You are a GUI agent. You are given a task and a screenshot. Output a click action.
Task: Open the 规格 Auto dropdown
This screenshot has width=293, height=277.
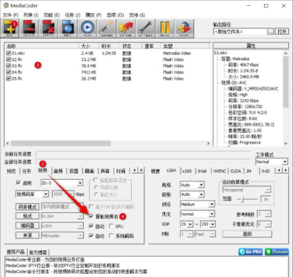(192, 185)
